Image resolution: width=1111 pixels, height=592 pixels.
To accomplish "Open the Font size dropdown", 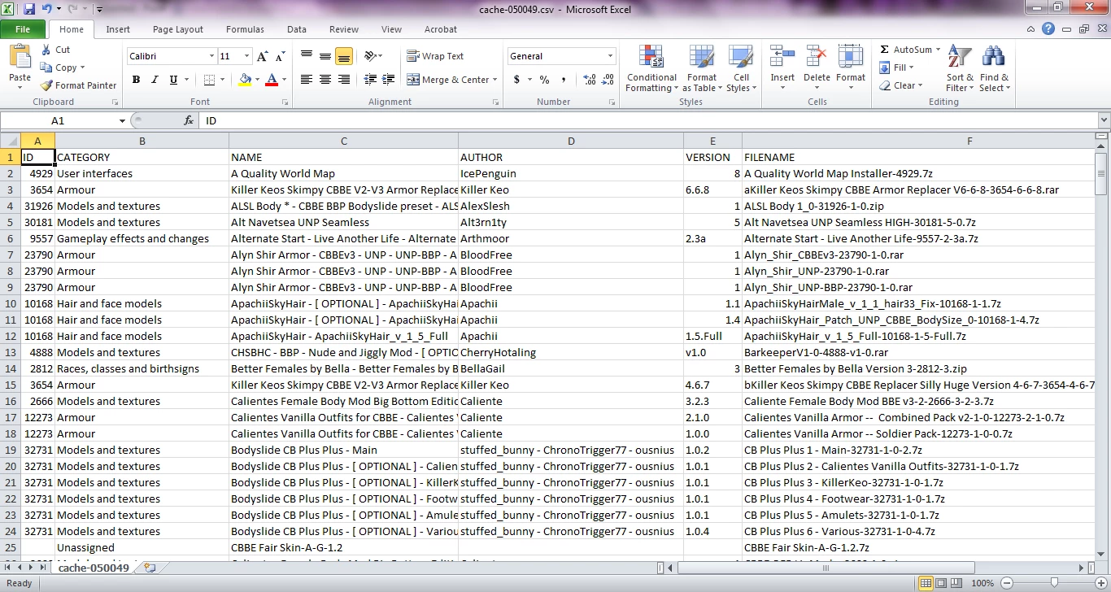I will (246, 56).
